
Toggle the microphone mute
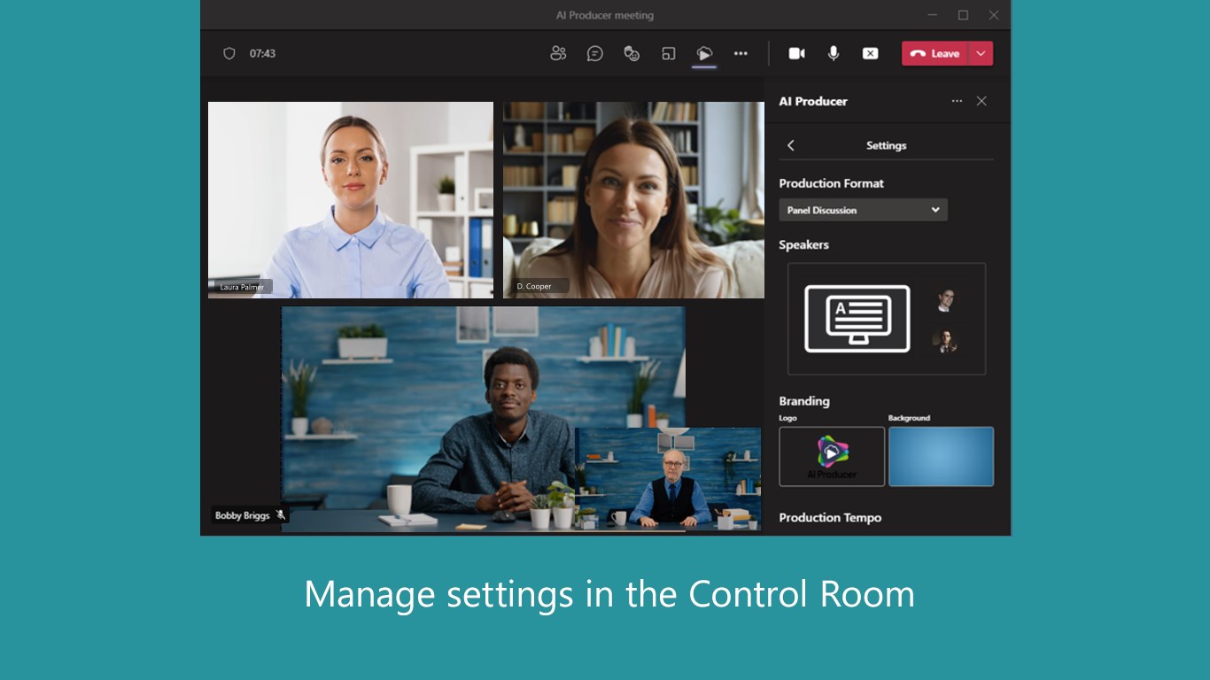[x=834, y=53]
